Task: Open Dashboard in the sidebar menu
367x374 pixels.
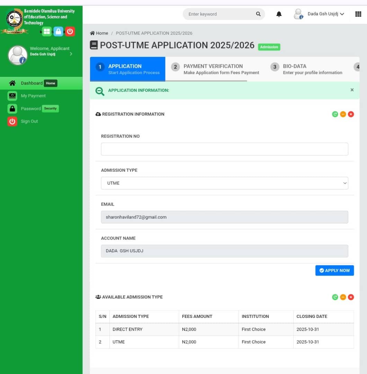Action: click(41, 83)
